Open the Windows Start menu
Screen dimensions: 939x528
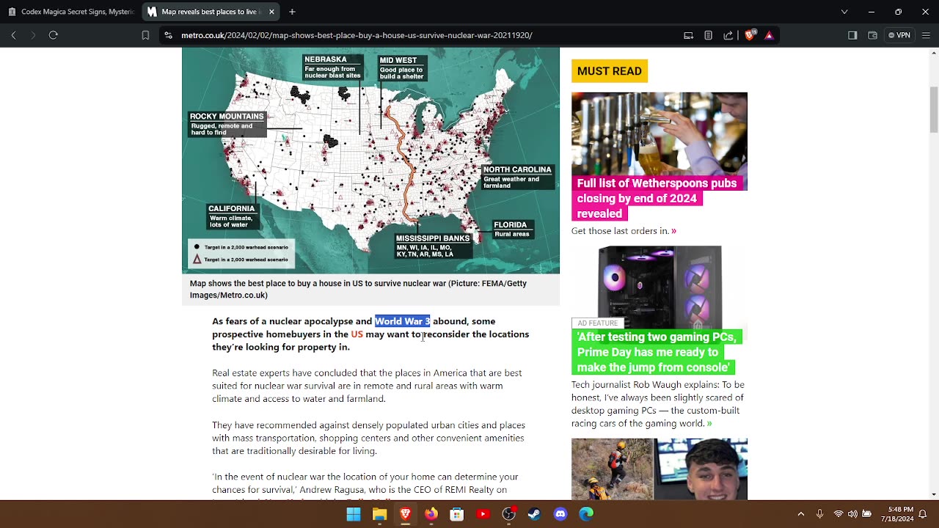[354, 514]
